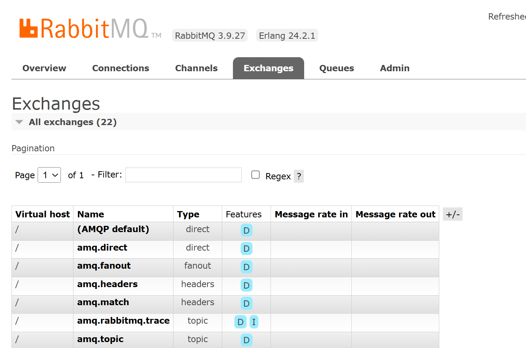The width and height of the screenshot is (526, 348).
Task: Sort by Type column header
Action: click(x=188, y=214)
